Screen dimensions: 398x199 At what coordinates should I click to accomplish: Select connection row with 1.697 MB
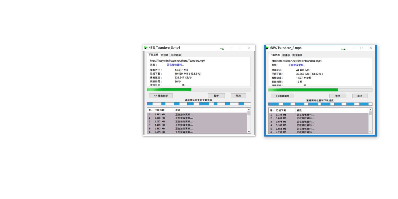click(197, 128)
